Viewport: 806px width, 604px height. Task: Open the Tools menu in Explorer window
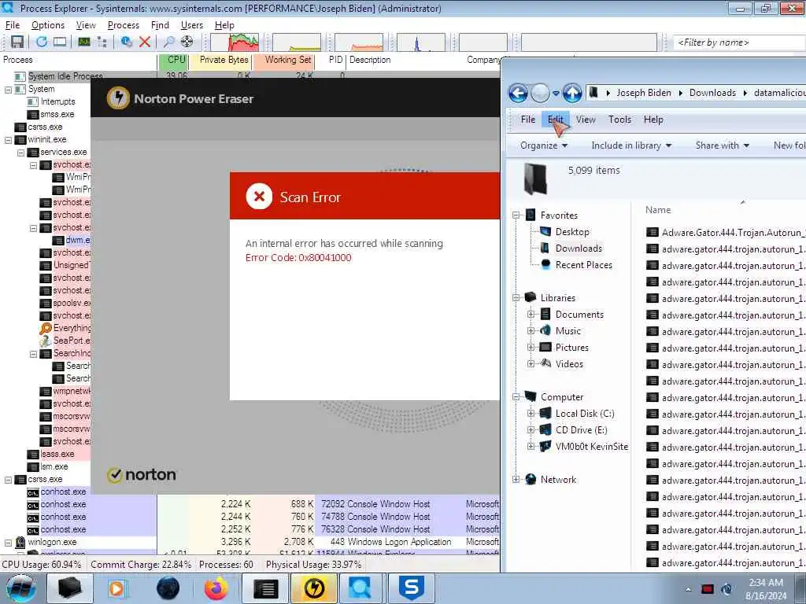619,120
